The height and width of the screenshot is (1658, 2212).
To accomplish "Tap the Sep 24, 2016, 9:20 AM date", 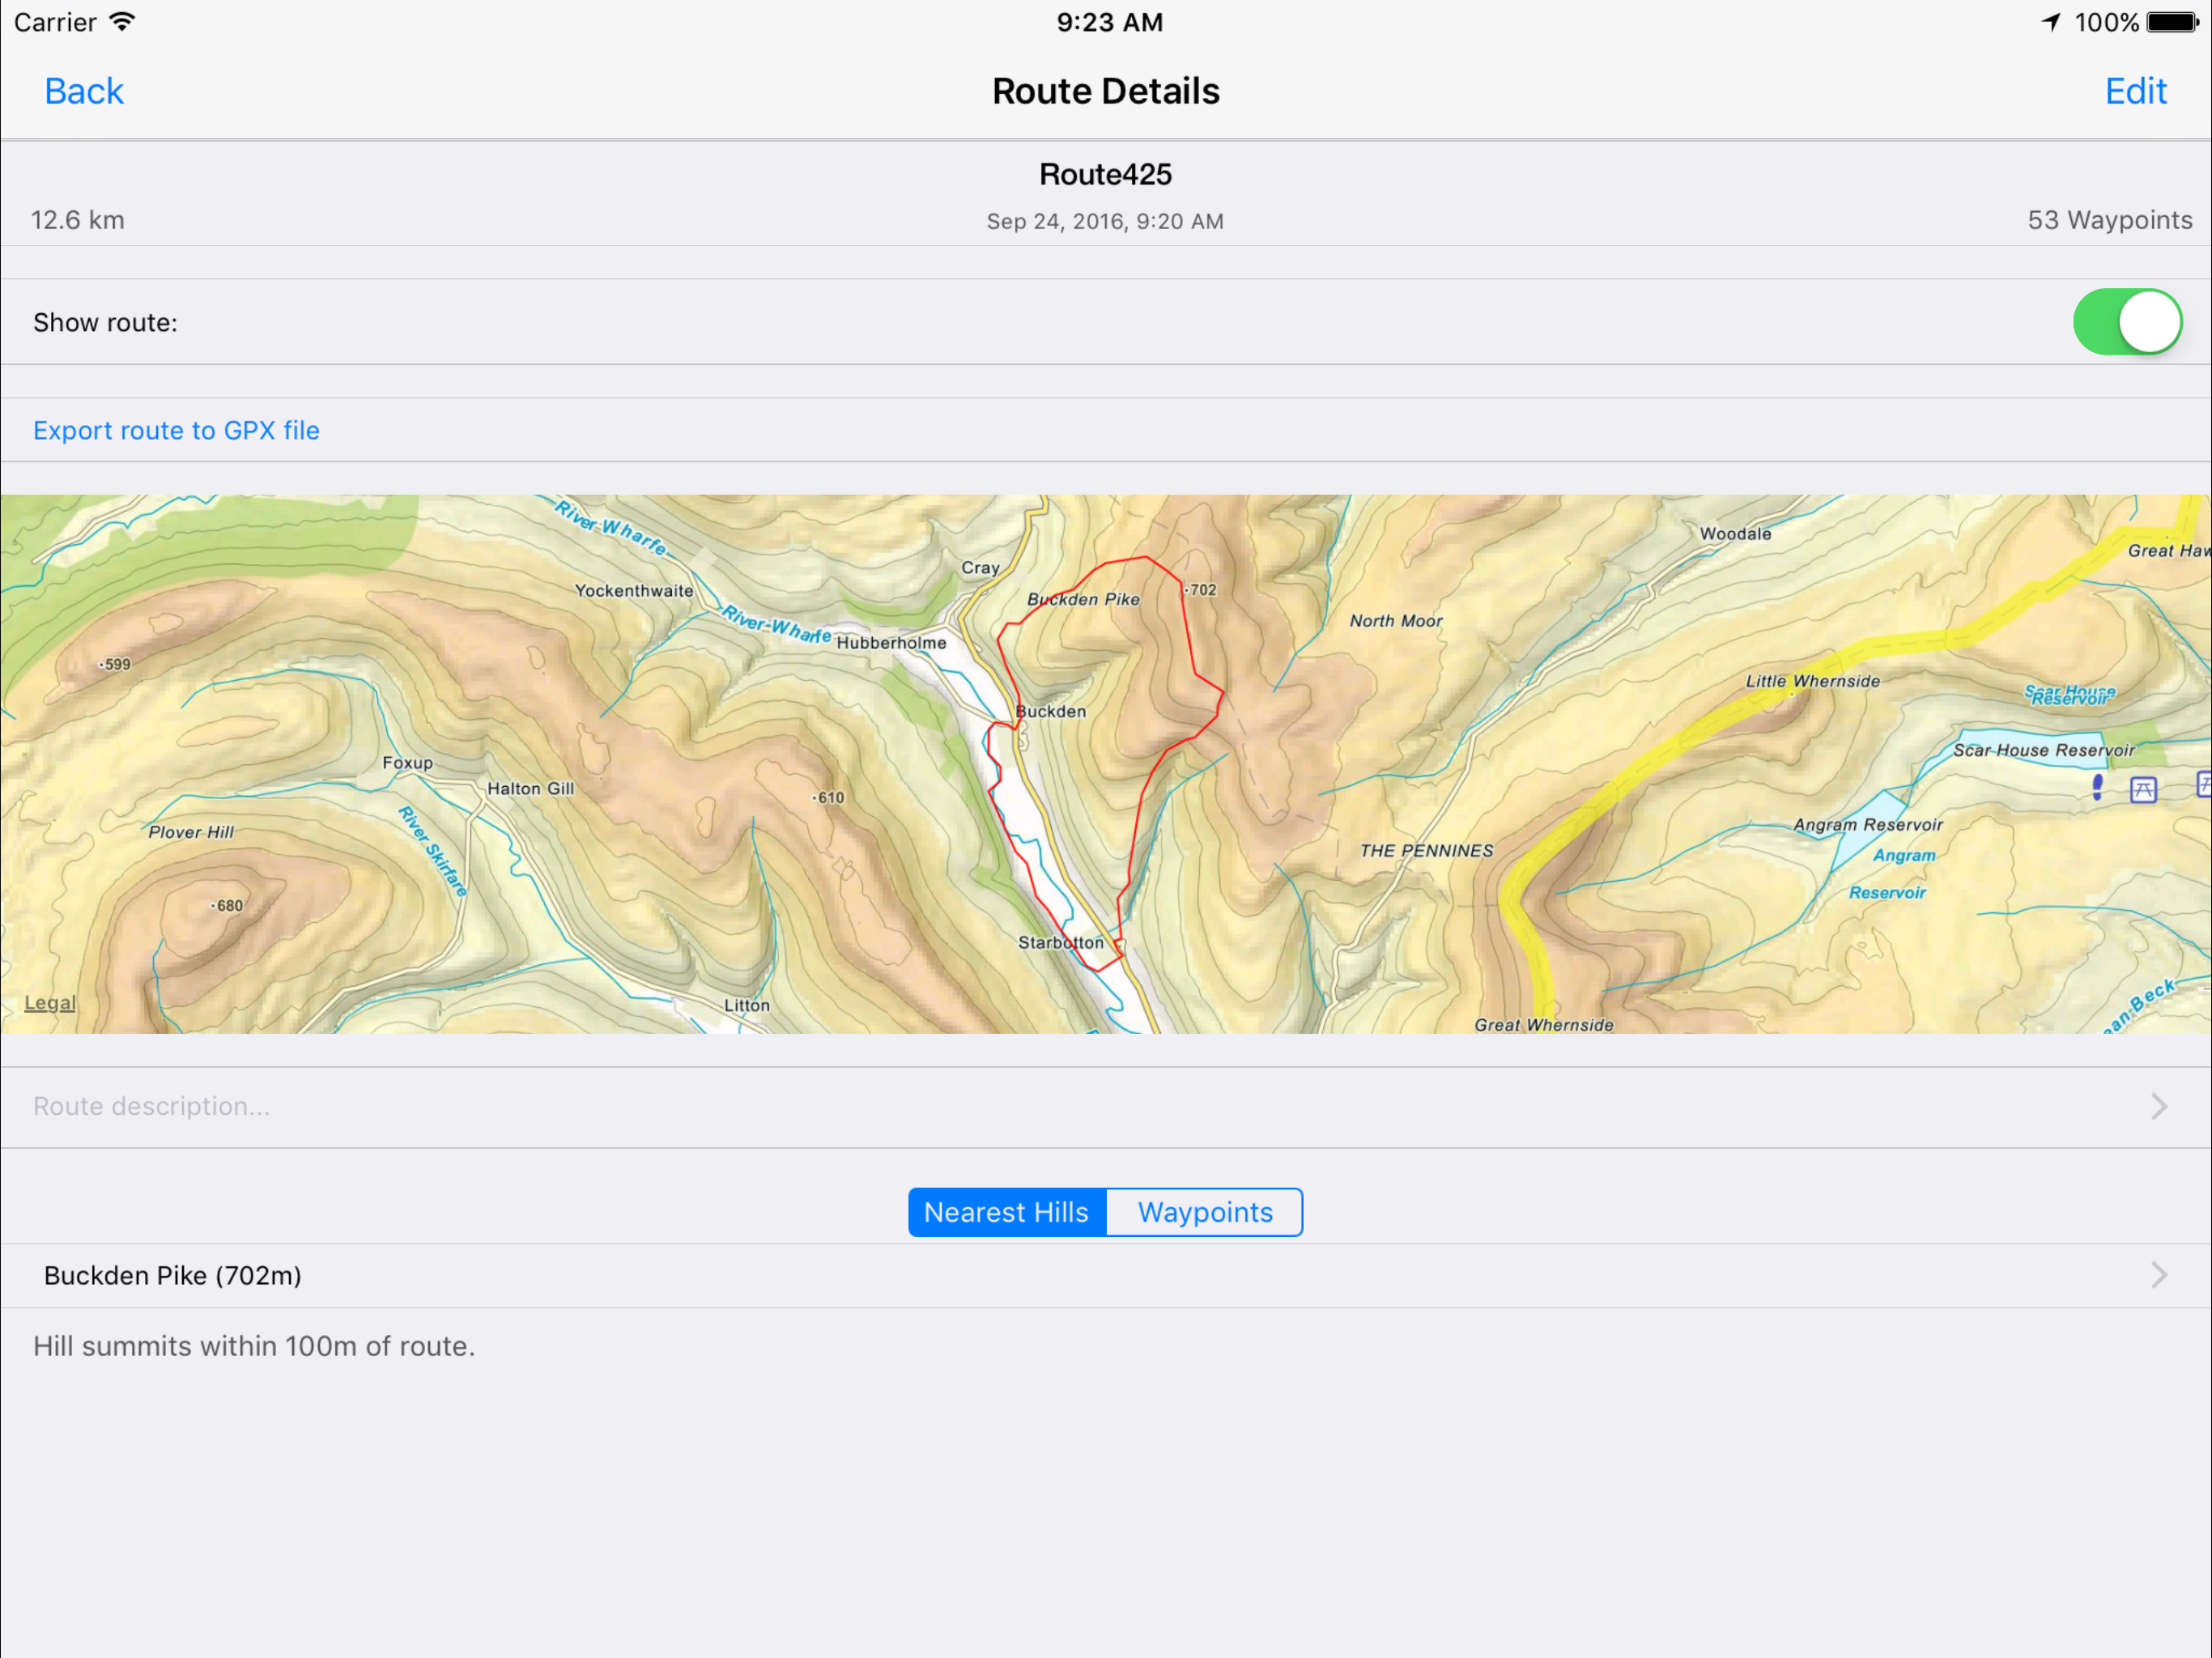I will pos(1105,221).
